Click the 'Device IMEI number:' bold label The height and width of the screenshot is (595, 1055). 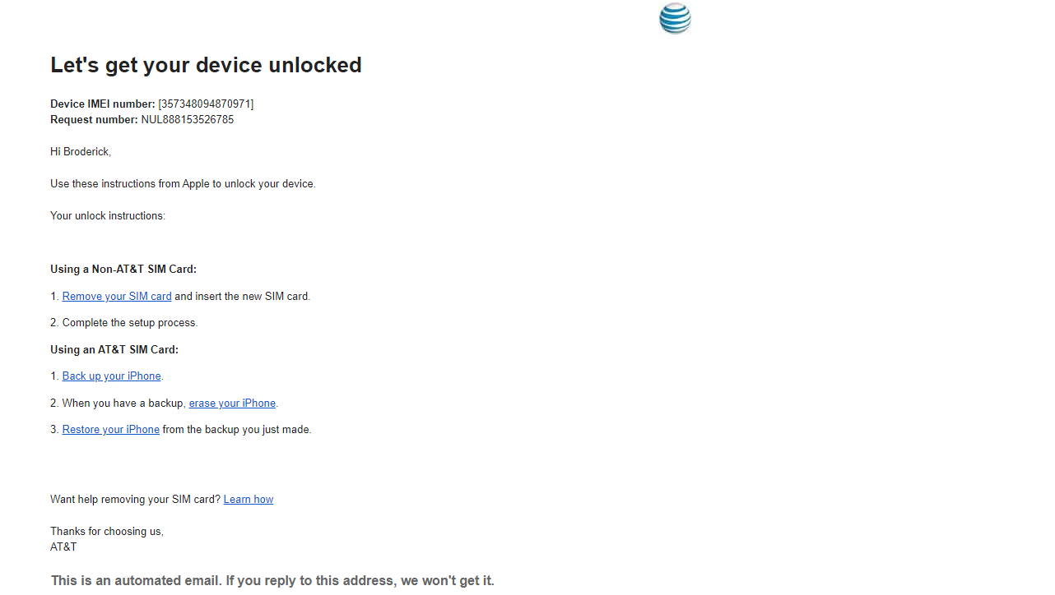point(102,104)
